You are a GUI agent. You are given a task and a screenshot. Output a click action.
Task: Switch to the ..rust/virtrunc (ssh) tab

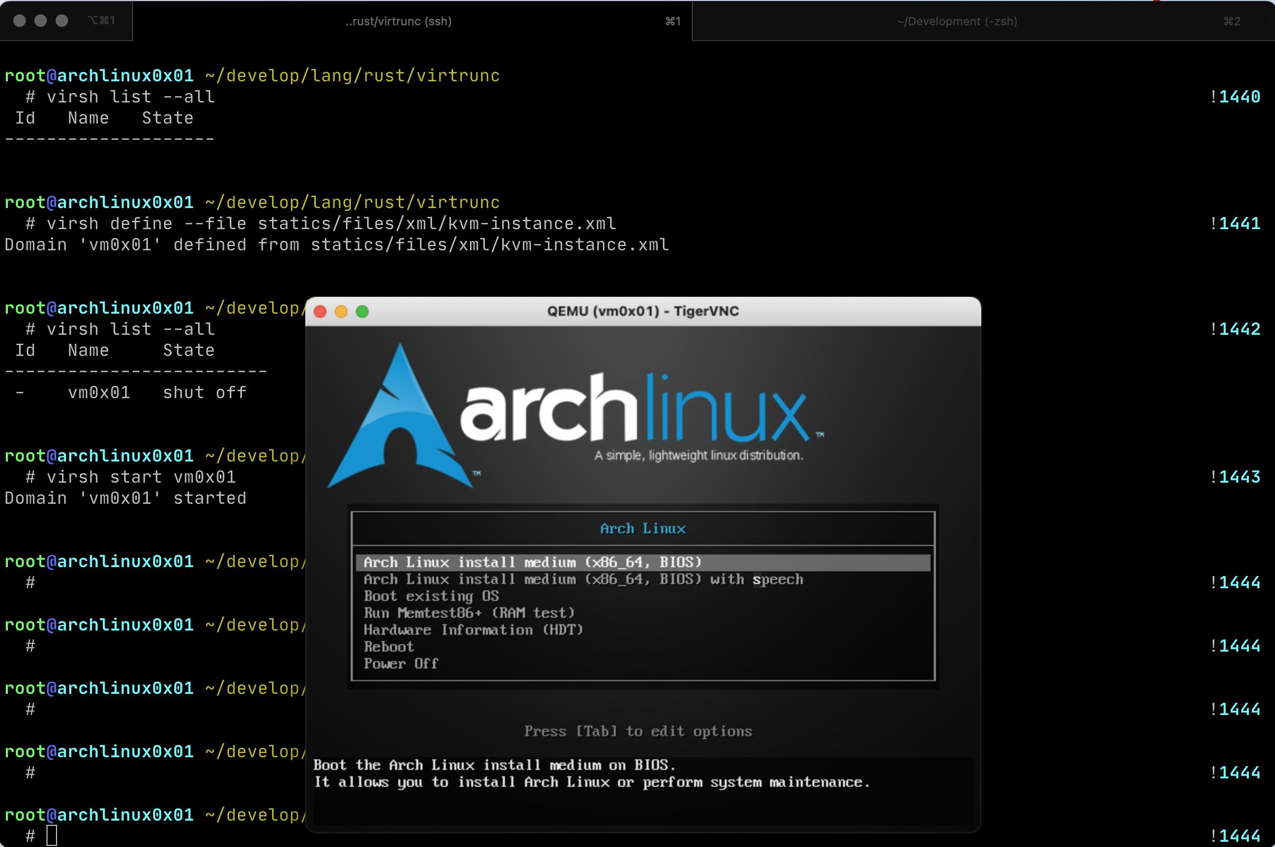click(399, 21)
